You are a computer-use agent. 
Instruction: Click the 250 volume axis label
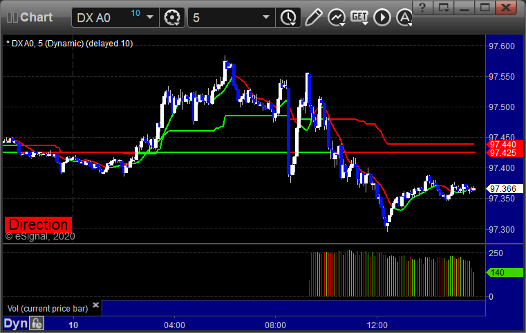(x=496, y=253)
